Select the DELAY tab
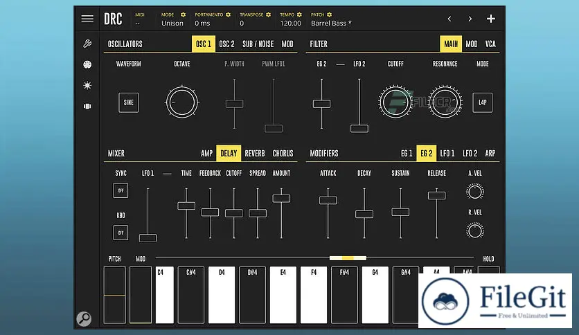This screenshot has width=579, height=335. 229,154
